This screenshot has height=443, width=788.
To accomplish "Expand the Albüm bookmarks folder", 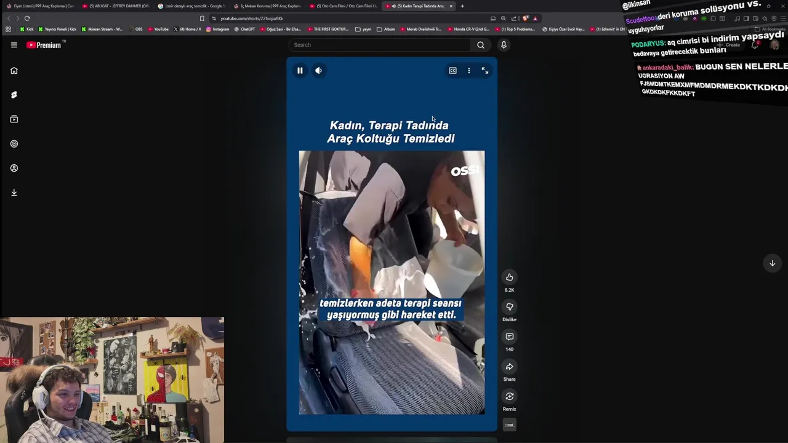I will [386, 29].
